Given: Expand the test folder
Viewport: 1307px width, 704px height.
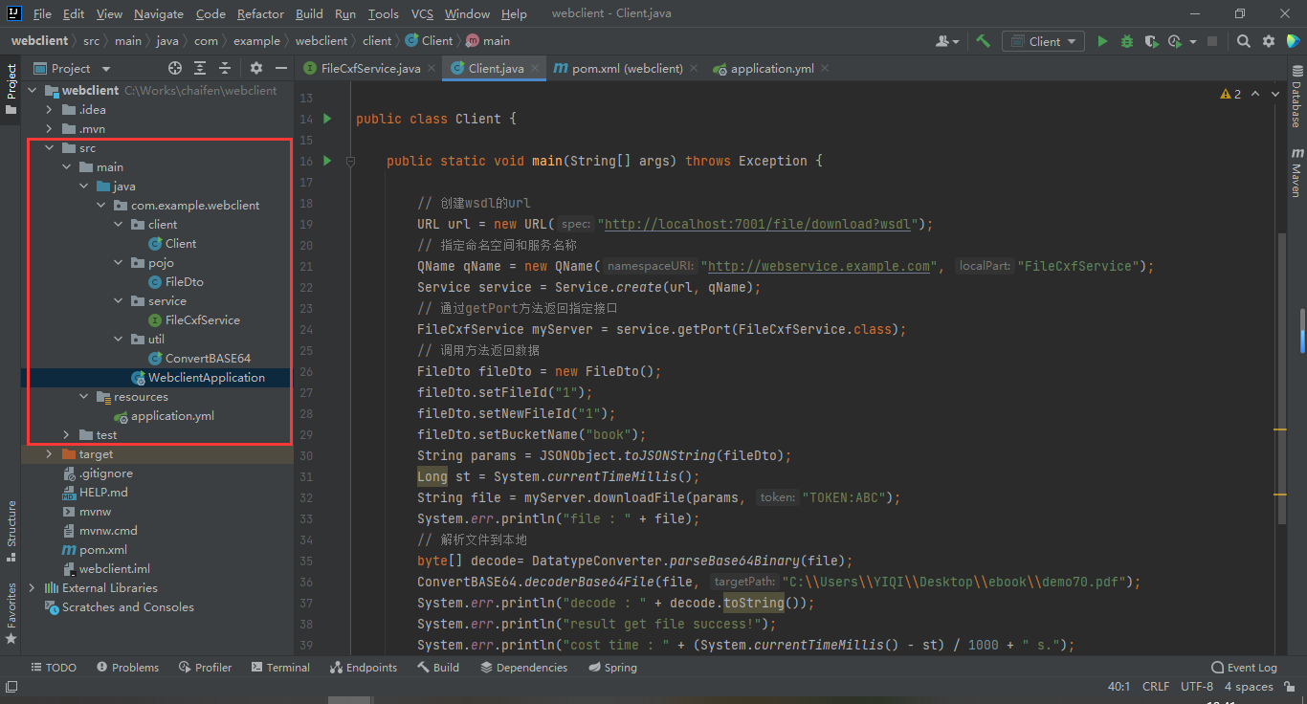Looking at the screenshot, I should [x=66, y=435].
